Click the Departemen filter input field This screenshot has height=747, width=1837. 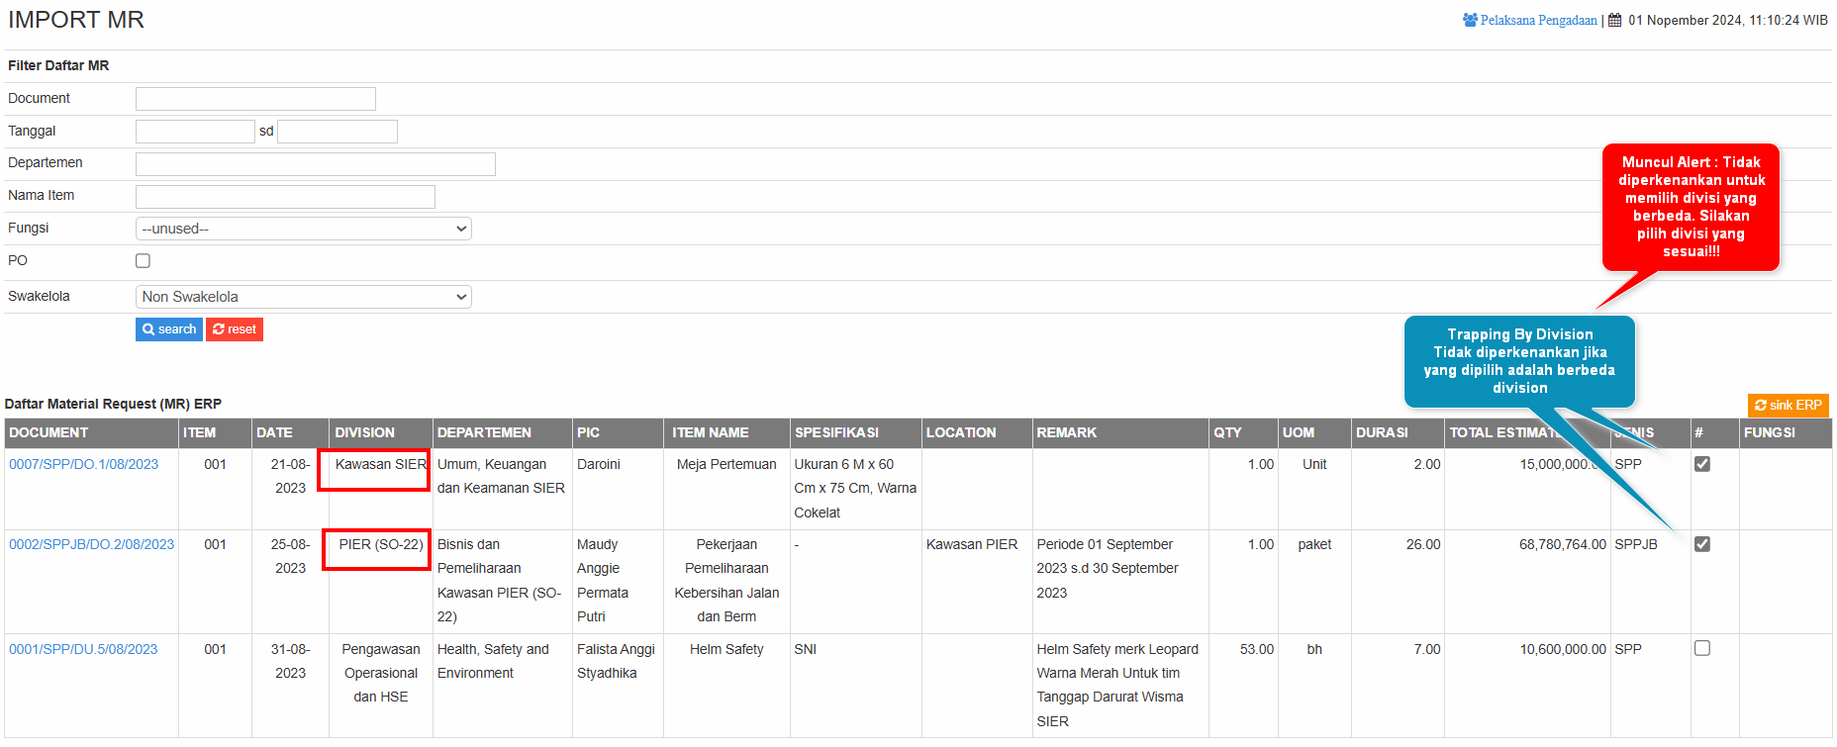pos(315,164)
